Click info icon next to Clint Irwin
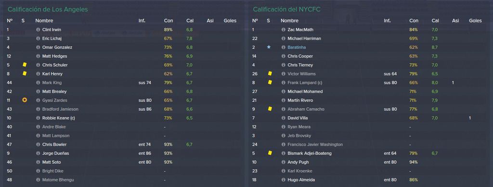The image size is (493, 187). coord(38,30)
